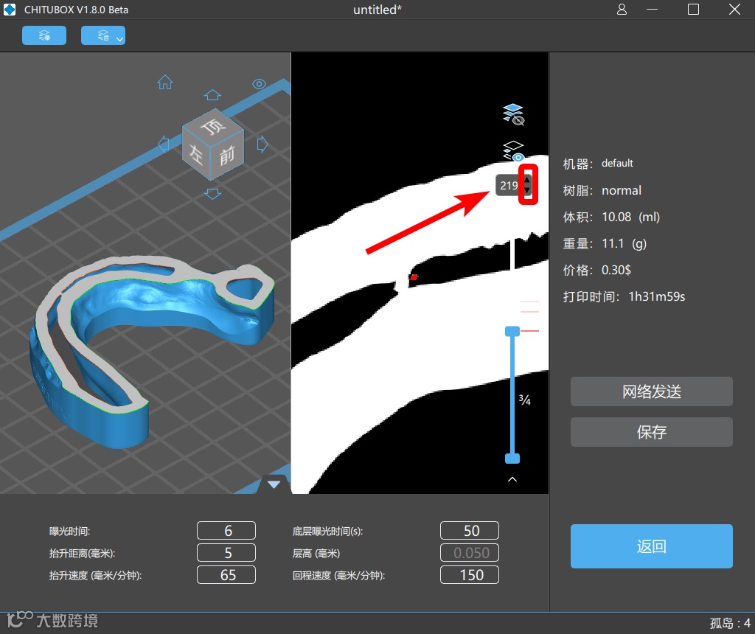This screenshot has width=755, height=634.
Task: Rotate view with the right arrow
Action: tap(262, 144)
